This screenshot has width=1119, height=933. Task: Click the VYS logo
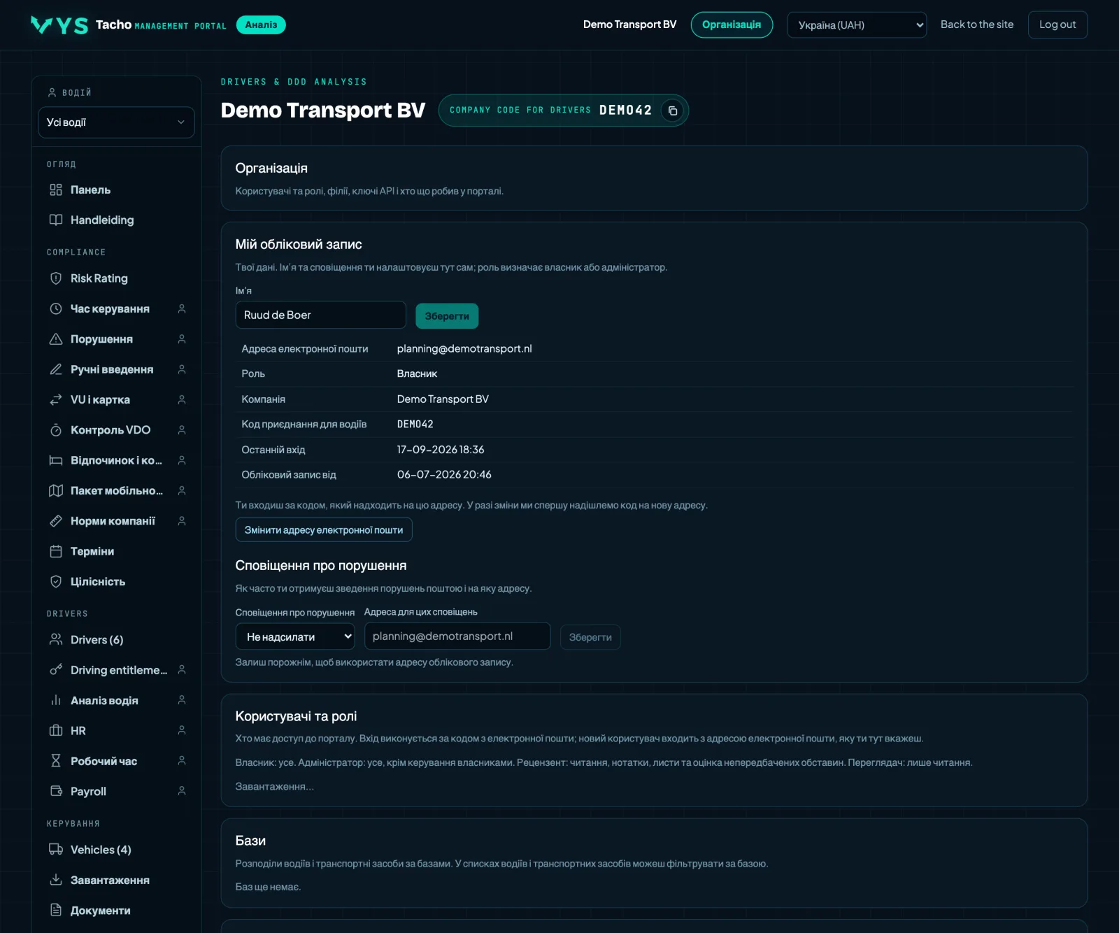(59, 25)
